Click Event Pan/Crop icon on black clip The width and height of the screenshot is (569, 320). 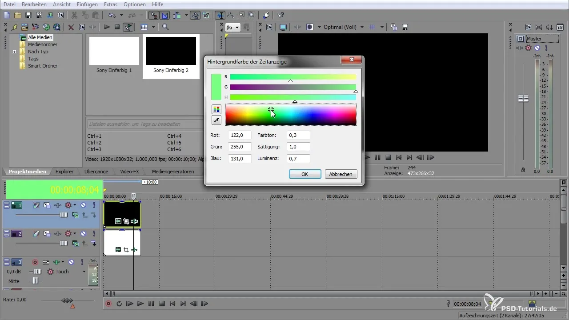126,221
